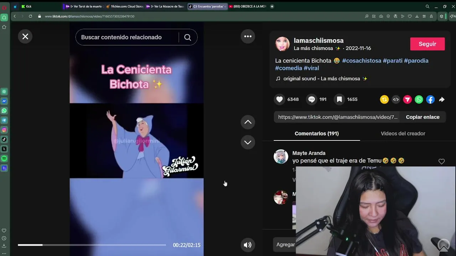Open TikTok in the browser sidebar
Image resolution: width=456 pixels, height=256 pixels.
coord(4,139)
